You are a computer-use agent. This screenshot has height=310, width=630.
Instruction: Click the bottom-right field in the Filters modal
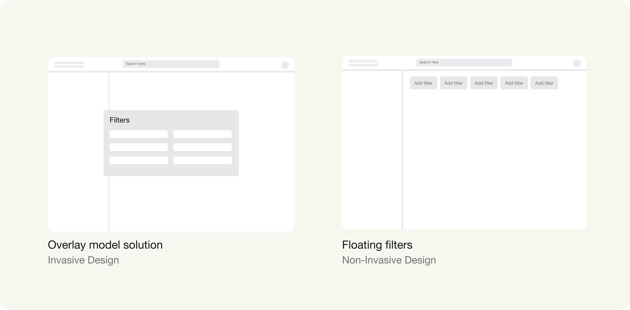(202, 160)
